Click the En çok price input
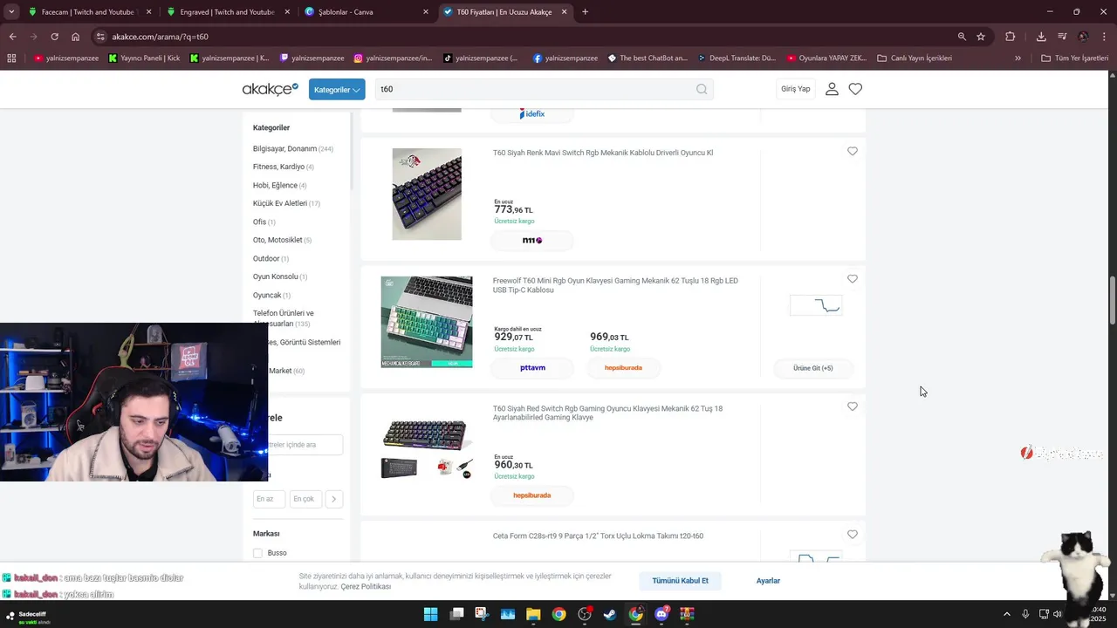 point(305,499)
